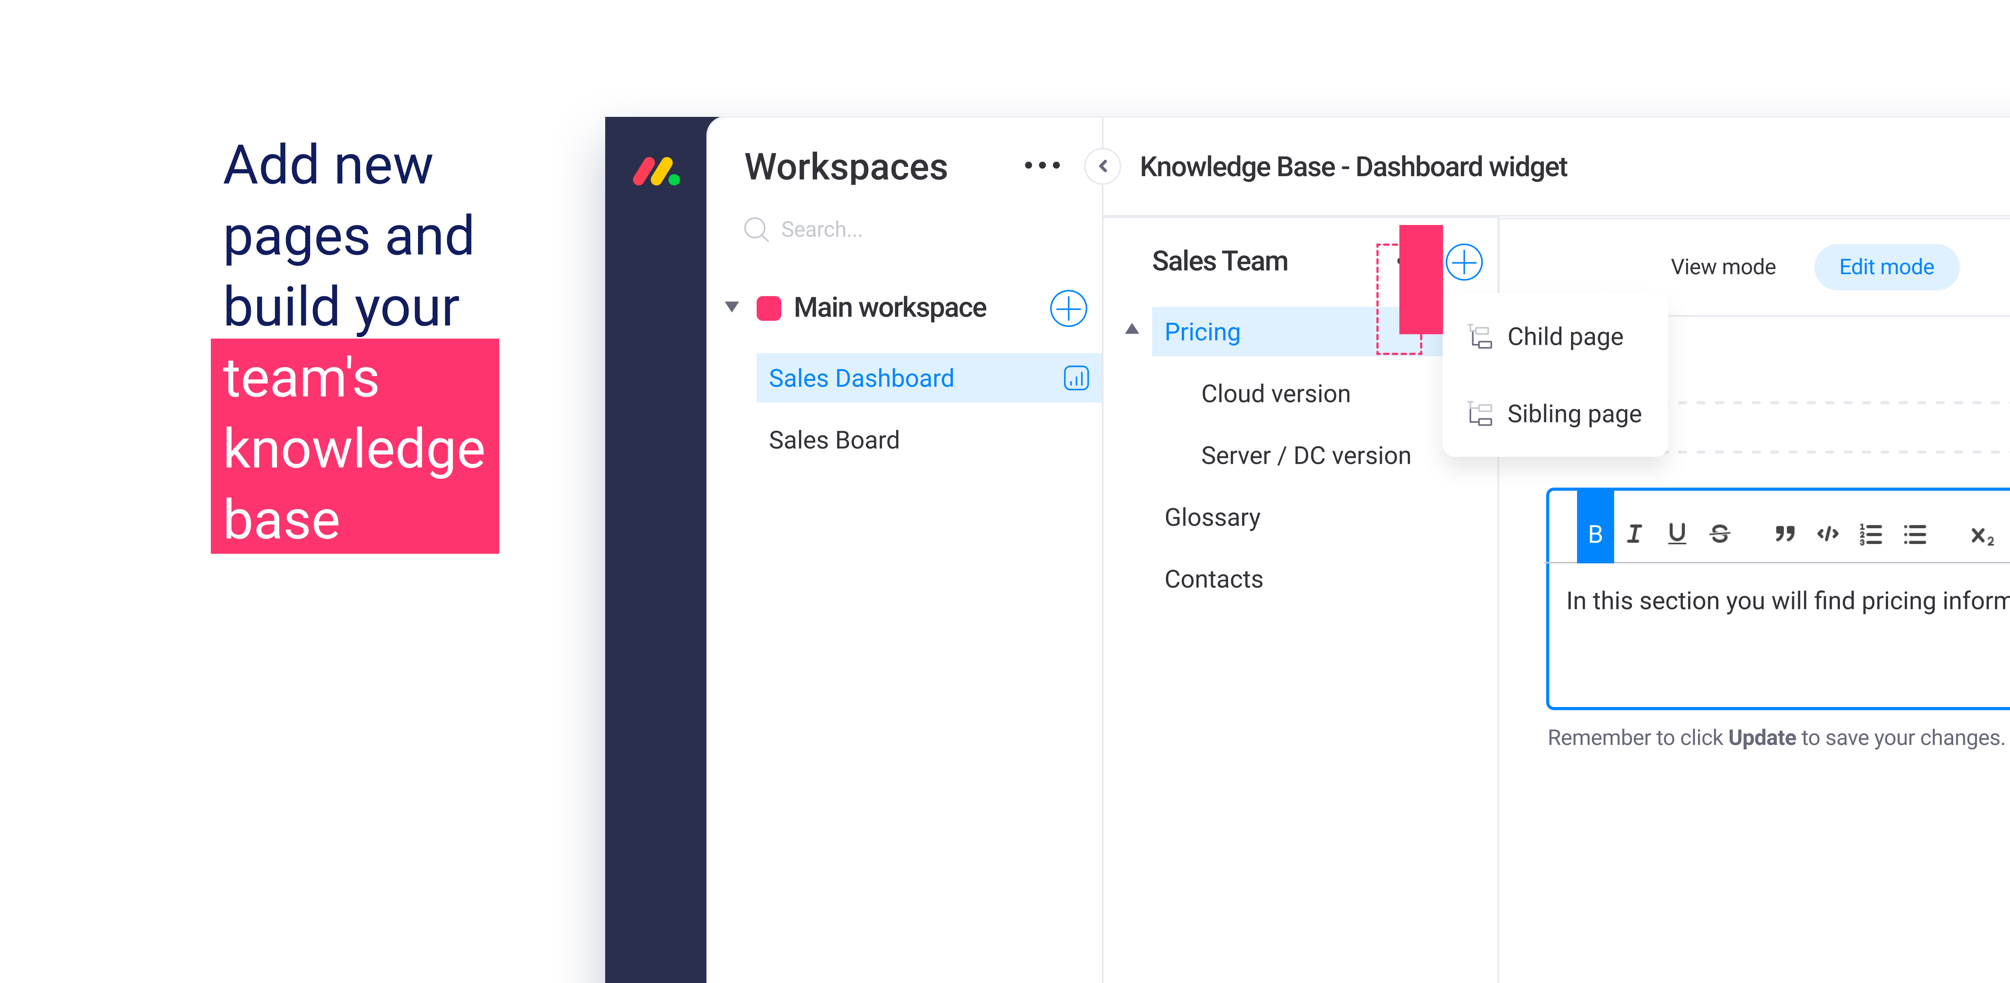The image size is (2010, 983).
Task: Collapse the Pricing page children
Action: pos(1131,329)
